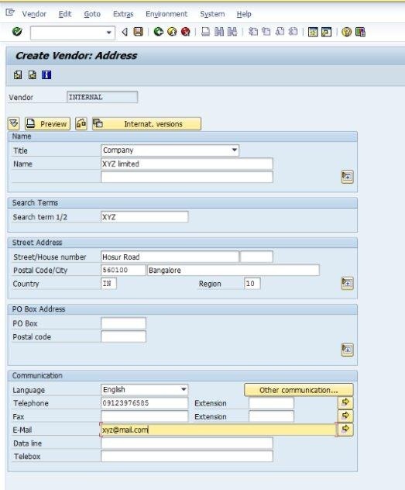This screenshot has height=490, width=405.
Task: Open the System menu
Action: tap(212, 14)
